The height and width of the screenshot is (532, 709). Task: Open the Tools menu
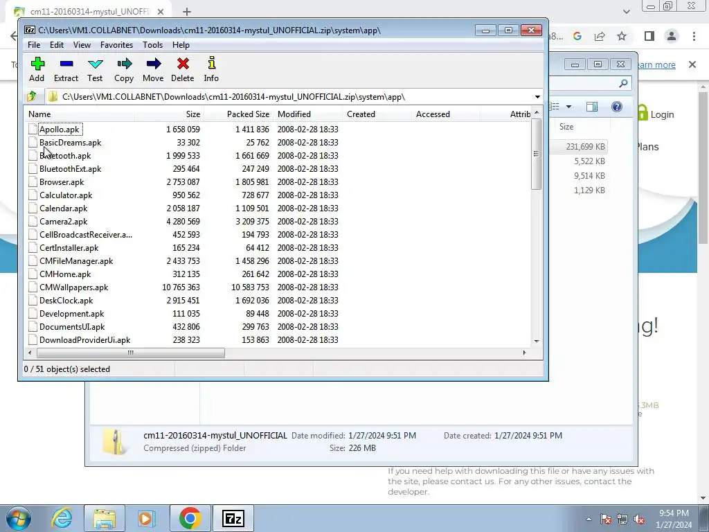(152, 45)
